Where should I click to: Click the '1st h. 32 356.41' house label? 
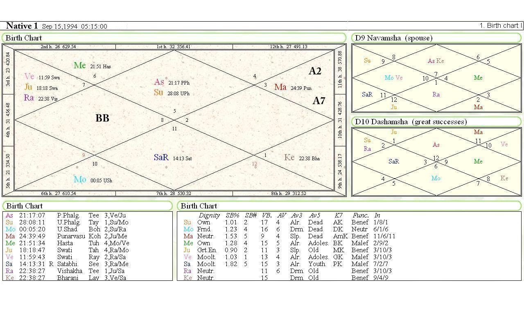[174, 47]
